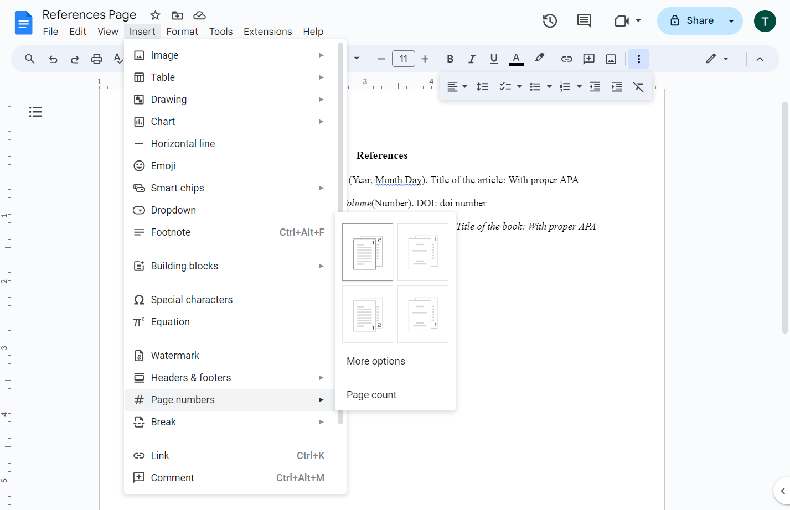Insert Page count

pos(395,395)
